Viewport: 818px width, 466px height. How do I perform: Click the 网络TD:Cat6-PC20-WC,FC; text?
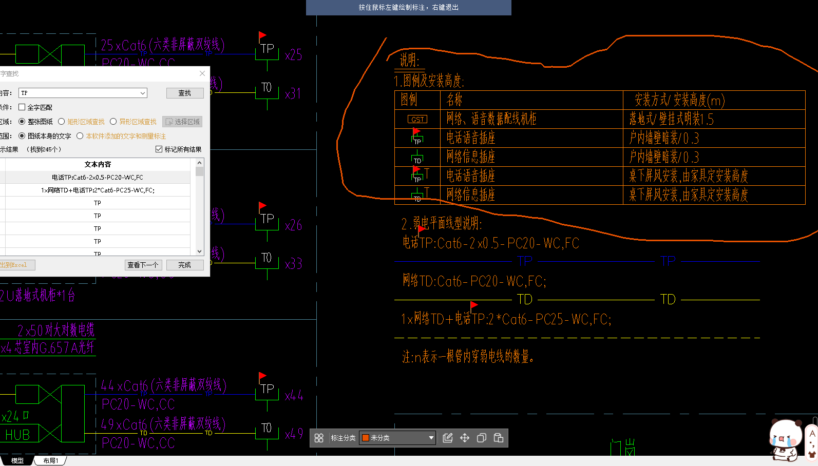point(474,281)
